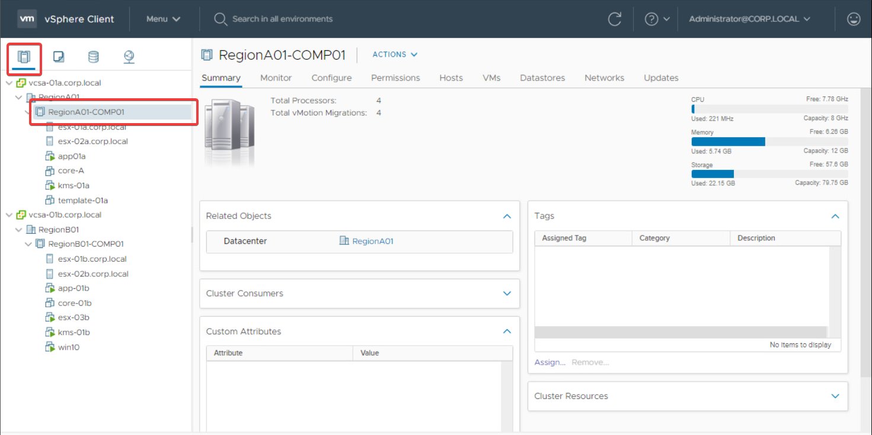Click the Assign... tag link

click(x=550, y=362)
